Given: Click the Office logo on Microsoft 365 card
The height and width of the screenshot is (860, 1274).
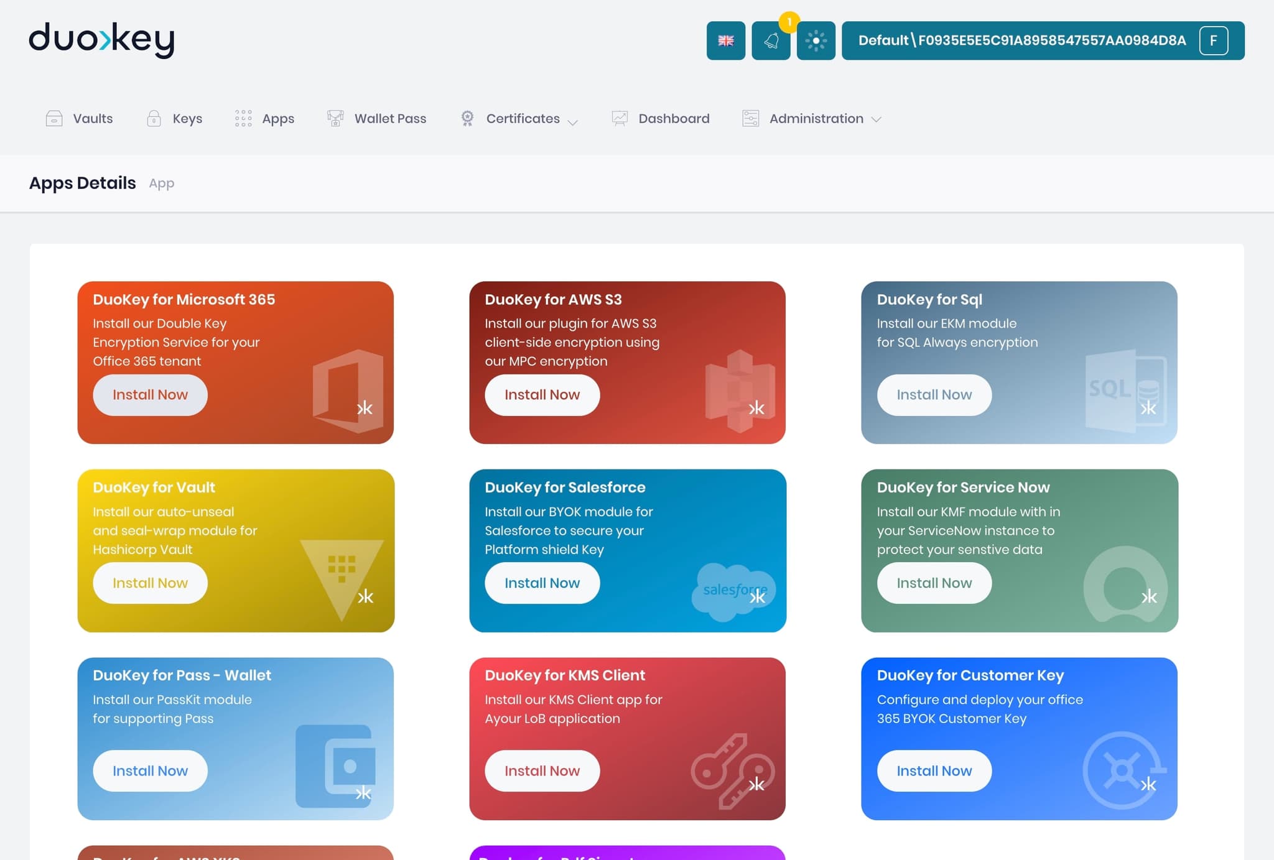Looking at the screenshot, I should pyautogui.click(x=347, y=391).
